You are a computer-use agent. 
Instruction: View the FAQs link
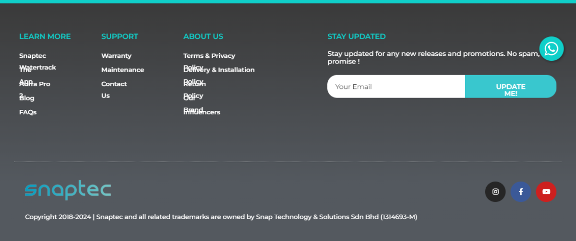tap(28, 112)
